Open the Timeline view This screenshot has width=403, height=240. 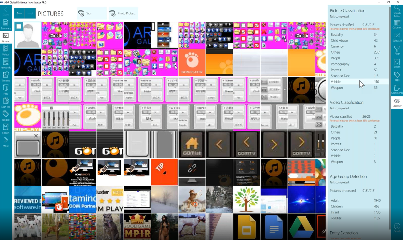pyautogui.click(x=6, y=76)
